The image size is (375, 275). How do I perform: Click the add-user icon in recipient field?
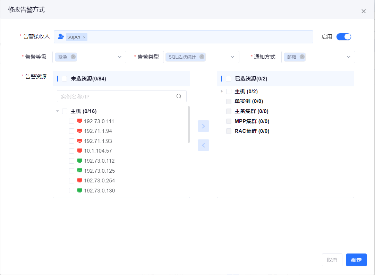pos(61,37)
